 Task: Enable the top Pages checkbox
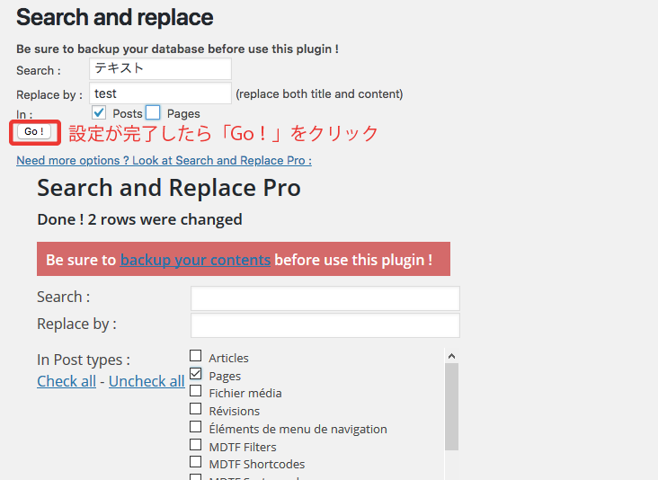click(153, 113)
